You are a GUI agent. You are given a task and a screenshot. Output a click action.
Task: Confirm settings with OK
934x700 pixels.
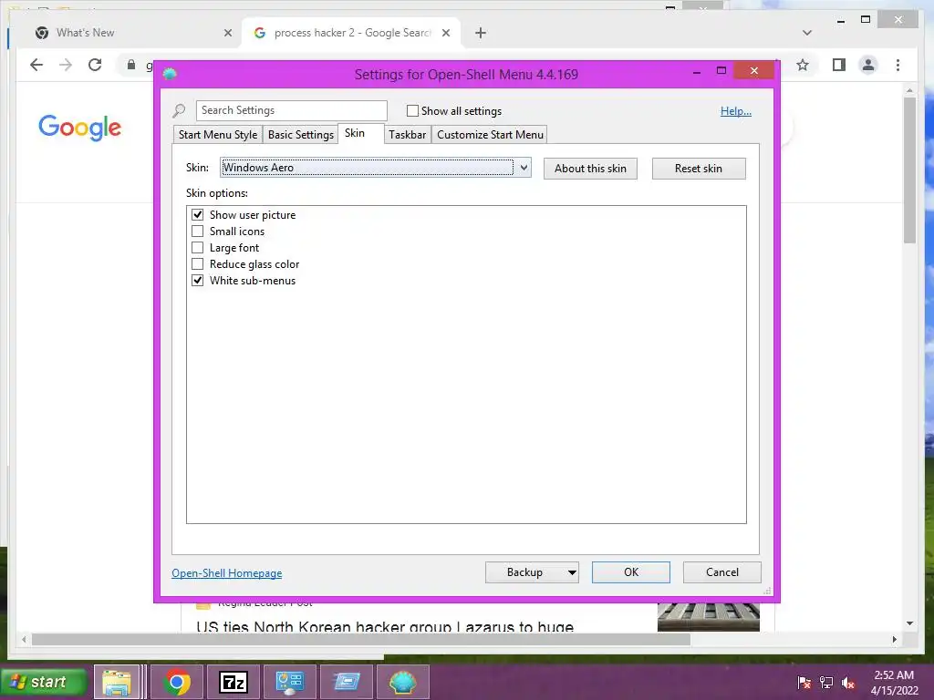point(631,572)
